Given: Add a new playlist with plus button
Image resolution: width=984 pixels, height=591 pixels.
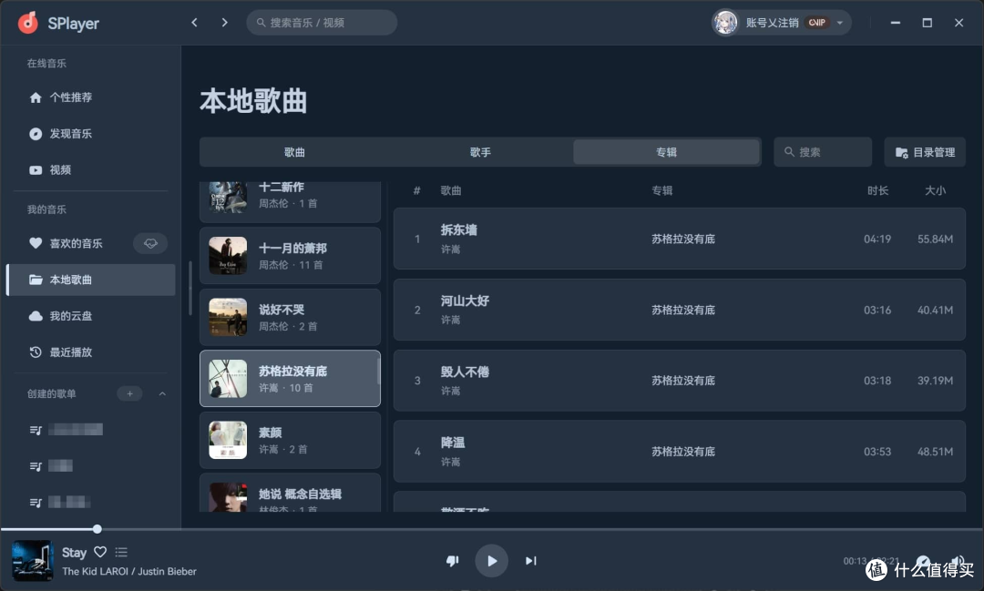Looking at the screenshot, I should click(130, 394).
